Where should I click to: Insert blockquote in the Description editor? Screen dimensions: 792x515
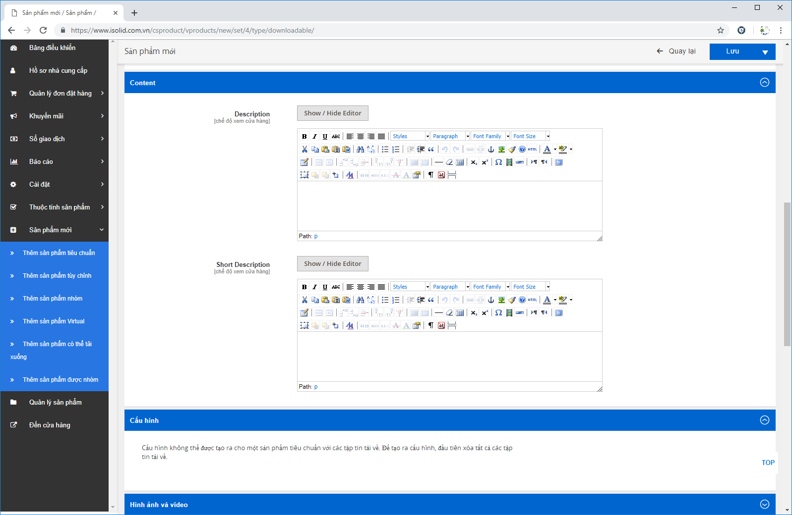coord(431,149)
